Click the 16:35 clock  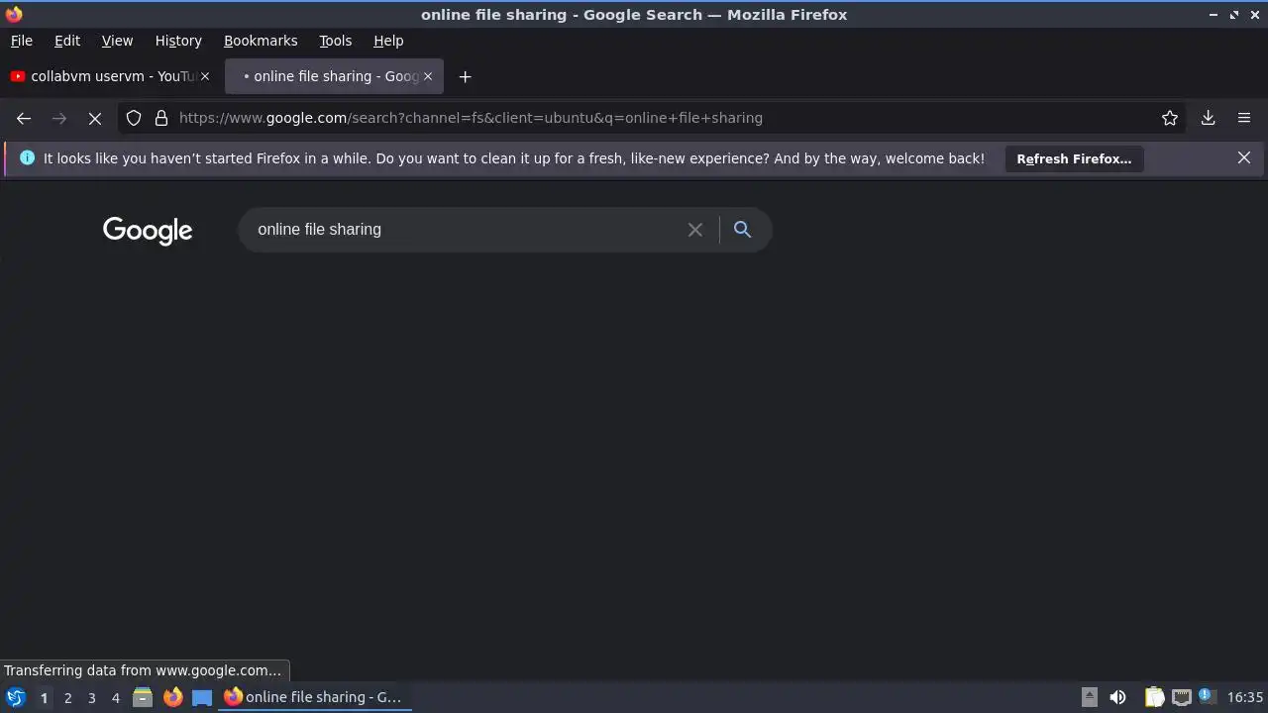1245,697
